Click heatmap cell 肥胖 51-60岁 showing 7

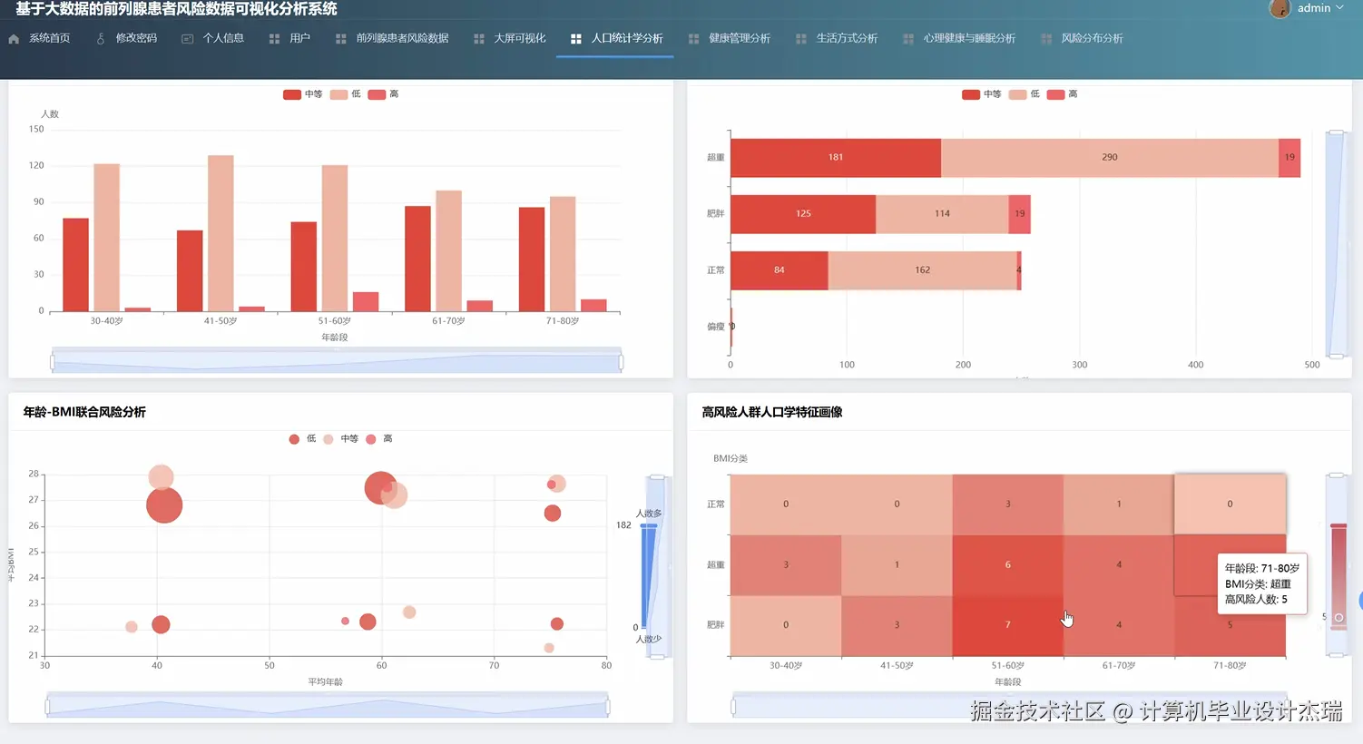tap(1007, 625)
